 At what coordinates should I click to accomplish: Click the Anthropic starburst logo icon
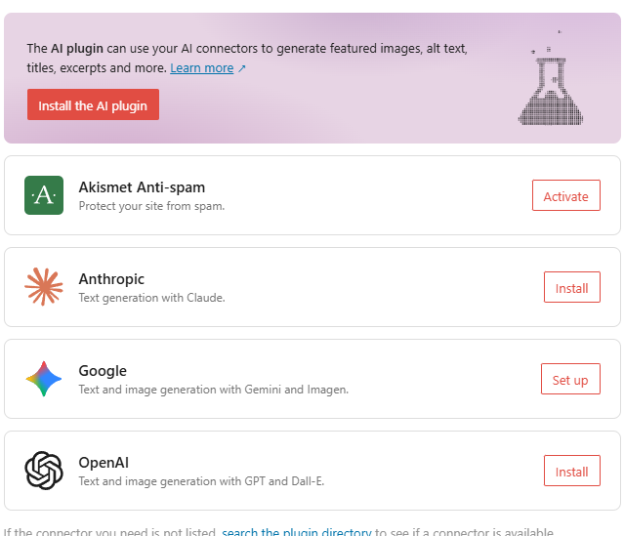click(x=44, y=287)
